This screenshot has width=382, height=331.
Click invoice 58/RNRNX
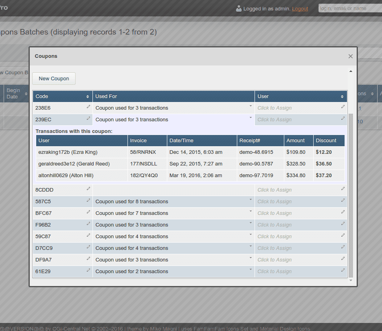(x=143, y=152)
